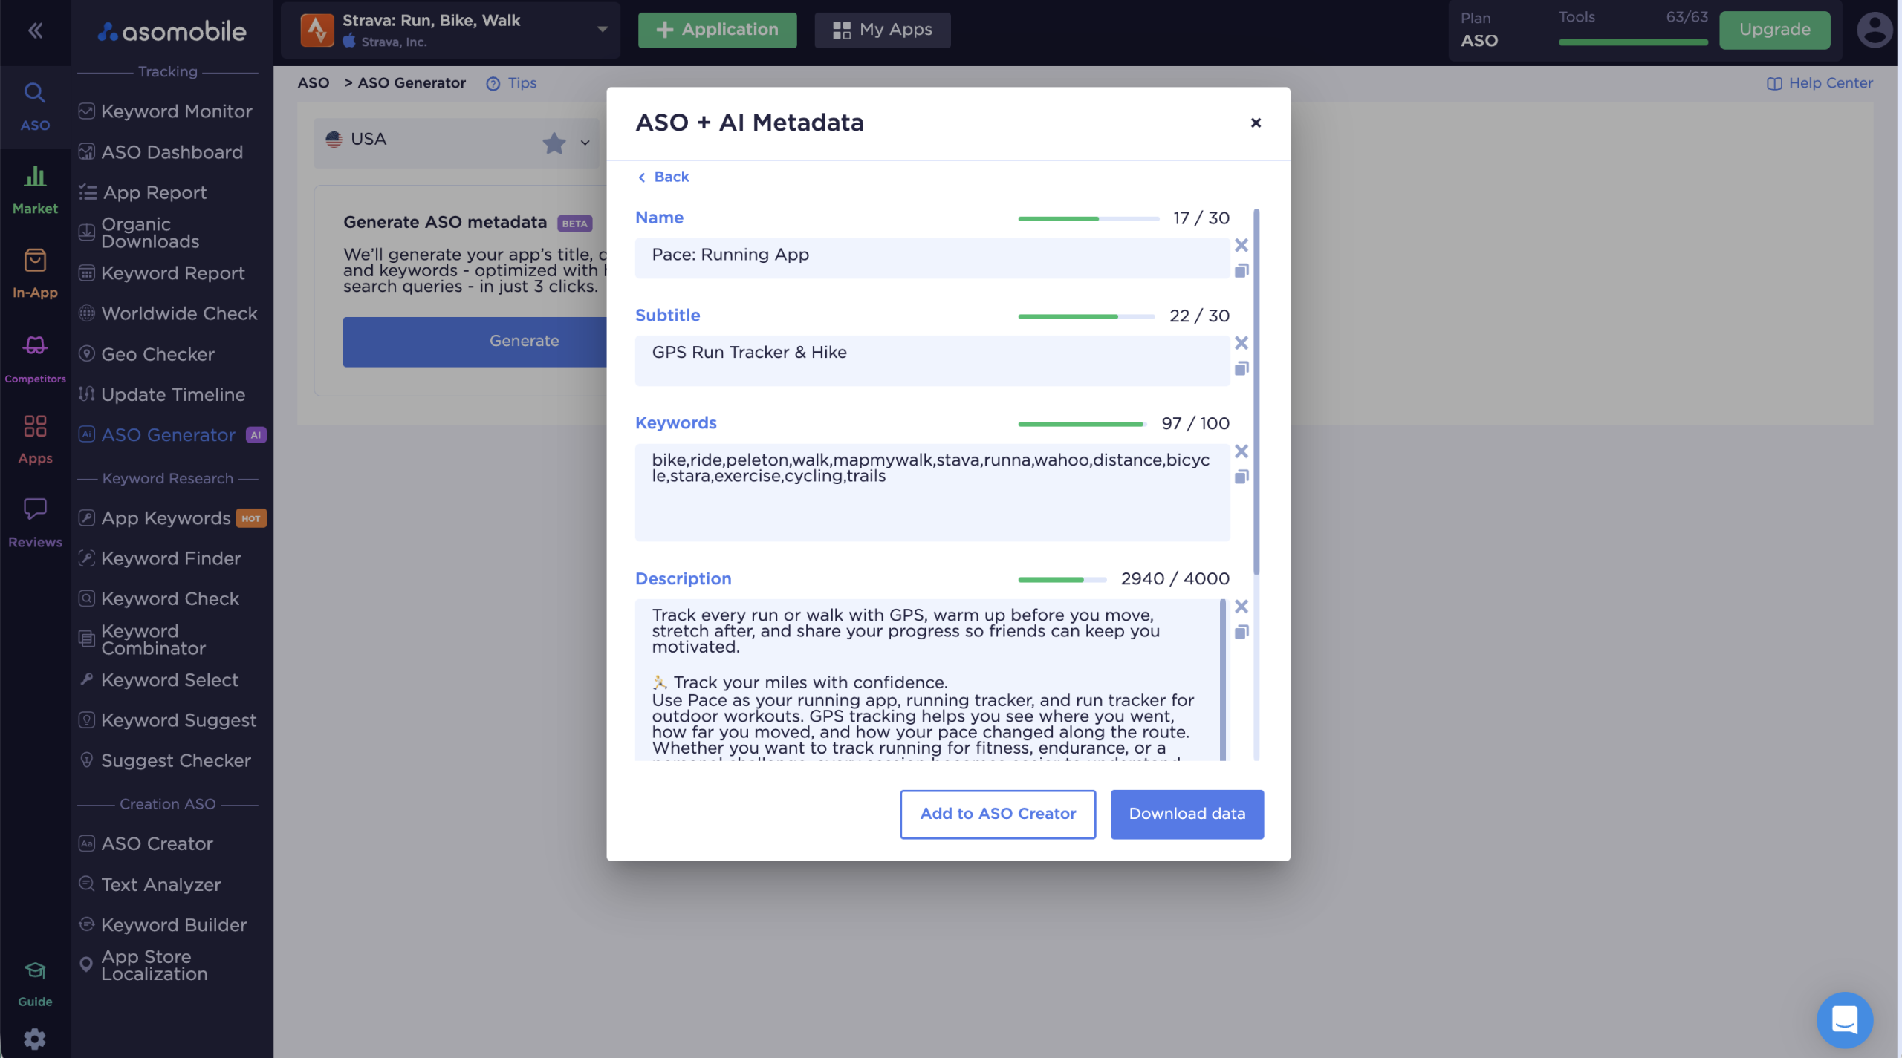
Task: Open Text Analyzer menu item
Action: click(x=150, y=884)
